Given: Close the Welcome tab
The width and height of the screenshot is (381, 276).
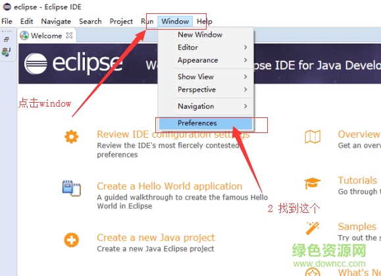Looking at the screenshot, I should click(x=69, y=36).
